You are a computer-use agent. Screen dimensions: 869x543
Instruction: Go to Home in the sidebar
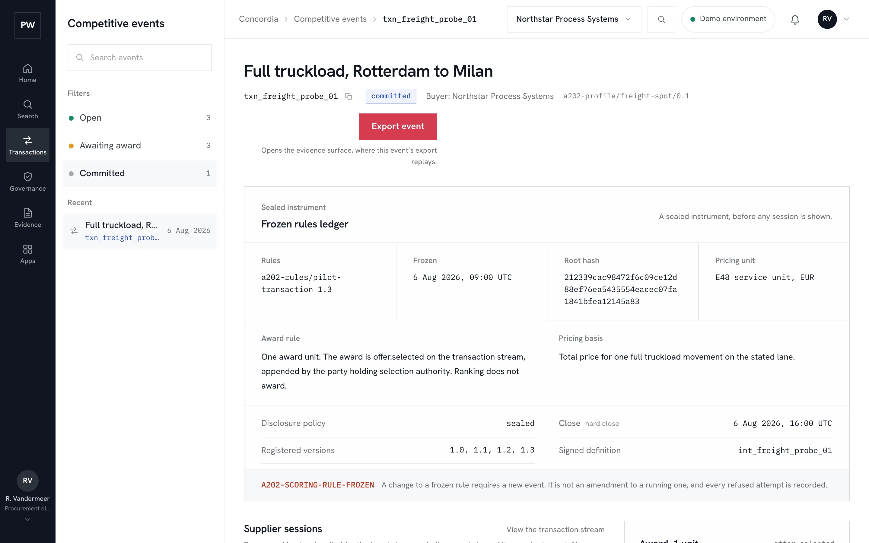pyautogui.click(x=28, y=73)
